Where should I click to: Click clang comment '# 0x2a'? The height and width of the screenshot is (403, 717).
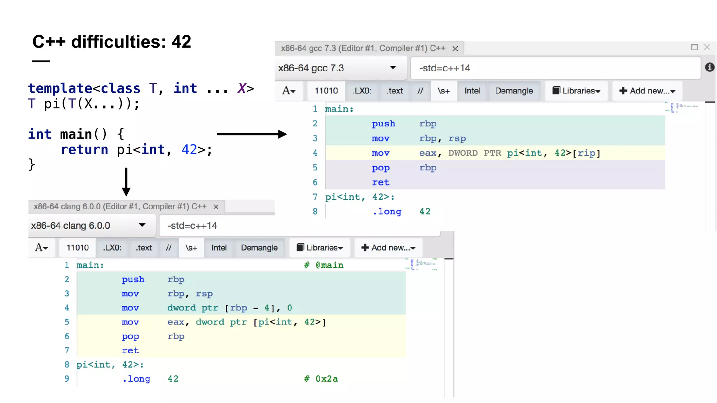click(321, 379)
